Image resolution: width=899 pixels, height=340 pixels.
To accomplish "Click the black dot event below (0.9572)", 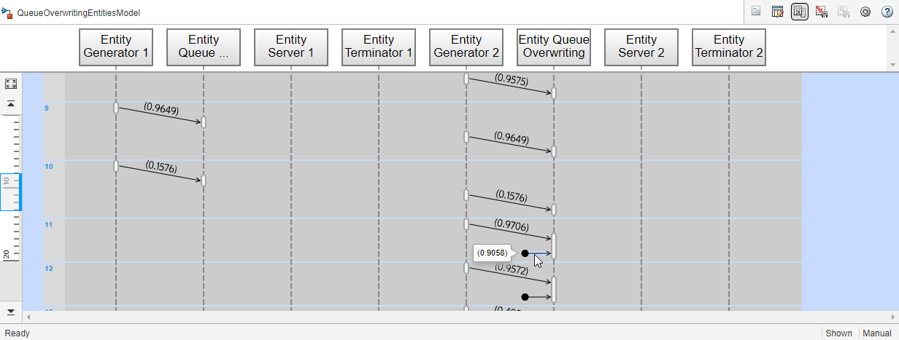I will click(x=525, y=297).
